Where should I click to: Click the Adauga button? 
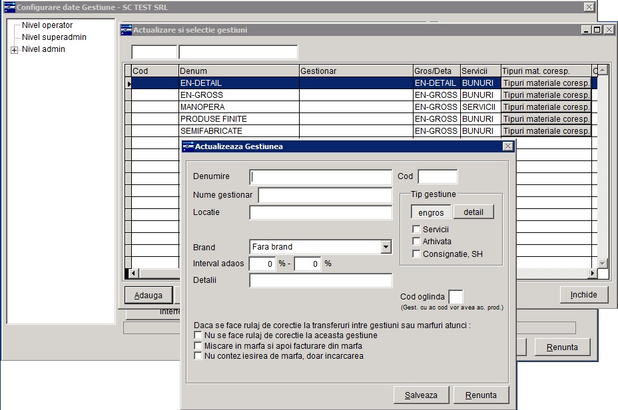pyautogui.click(x=149, y=296)
